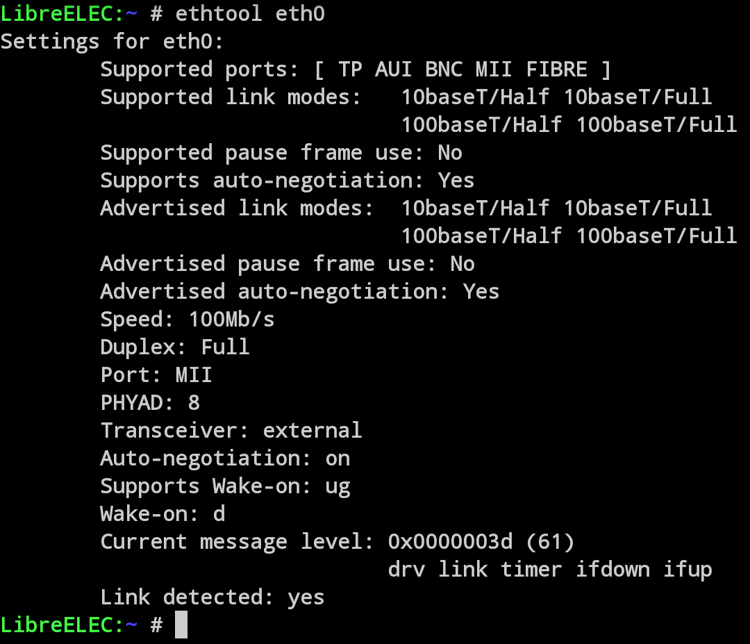Click the 'ethtool eth0' command text
Image resolution: width=750 pixels, height=644 pixels.
(x=250, y=13)
